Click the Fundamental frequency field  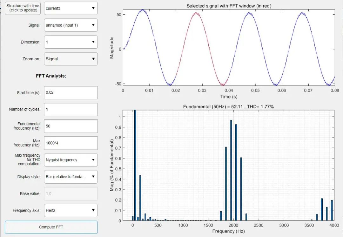[71, 126]
